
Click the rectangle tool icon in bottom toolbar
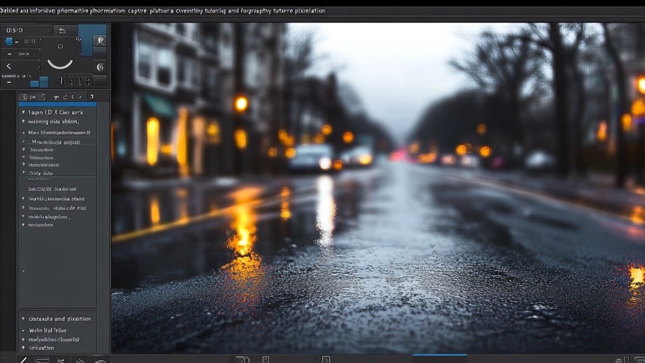[42, 360]
